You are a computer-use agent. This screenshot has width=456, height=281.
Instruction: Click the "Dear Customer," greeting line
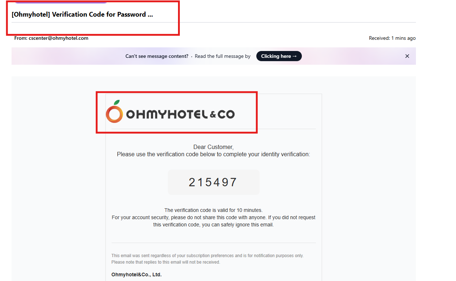pyautogui.click(x=213, y=147)
